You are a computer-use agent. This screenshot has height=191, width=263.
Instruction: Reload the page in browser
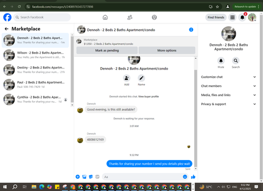tap(19, 7)
